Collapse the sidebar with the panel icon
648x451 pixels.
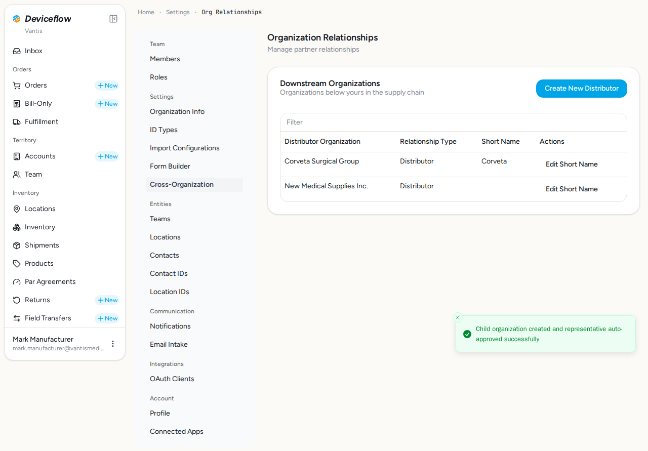113,19
